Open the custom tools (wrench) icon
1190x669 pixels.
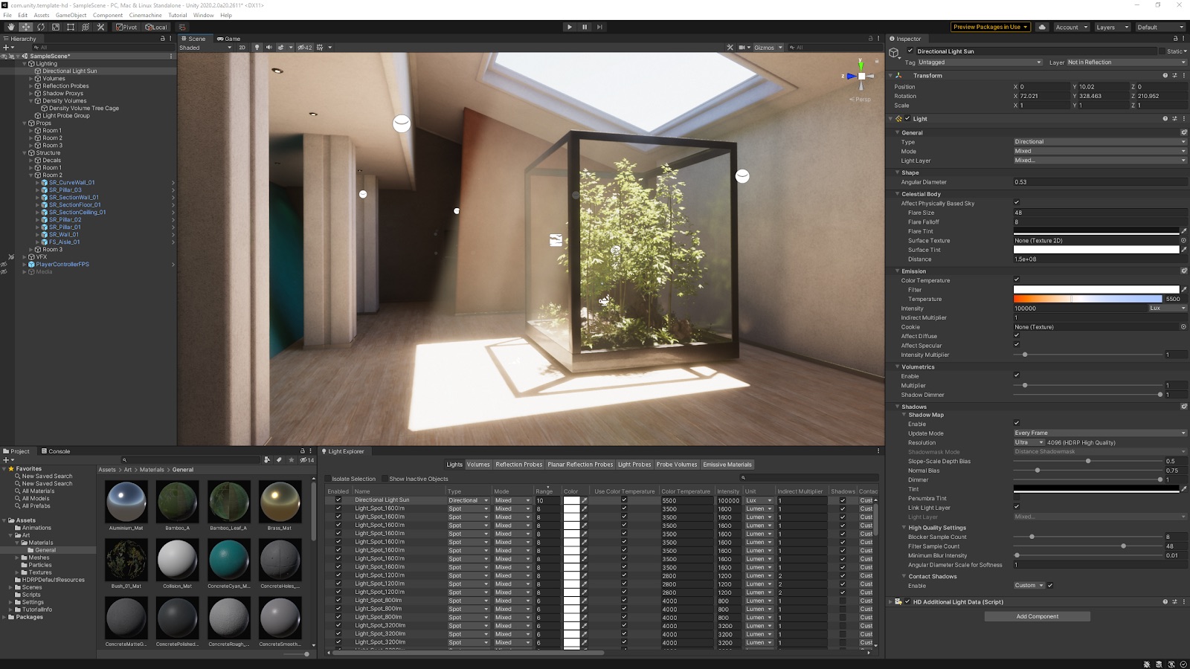coord(99,27)
